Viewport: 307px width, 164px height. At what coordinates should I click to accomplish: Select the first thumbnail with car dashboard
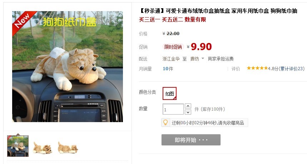(x=18, y=146)
